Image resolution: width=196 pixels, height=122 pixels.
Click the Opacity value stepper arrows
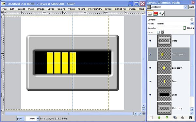[x=194, y=28]
